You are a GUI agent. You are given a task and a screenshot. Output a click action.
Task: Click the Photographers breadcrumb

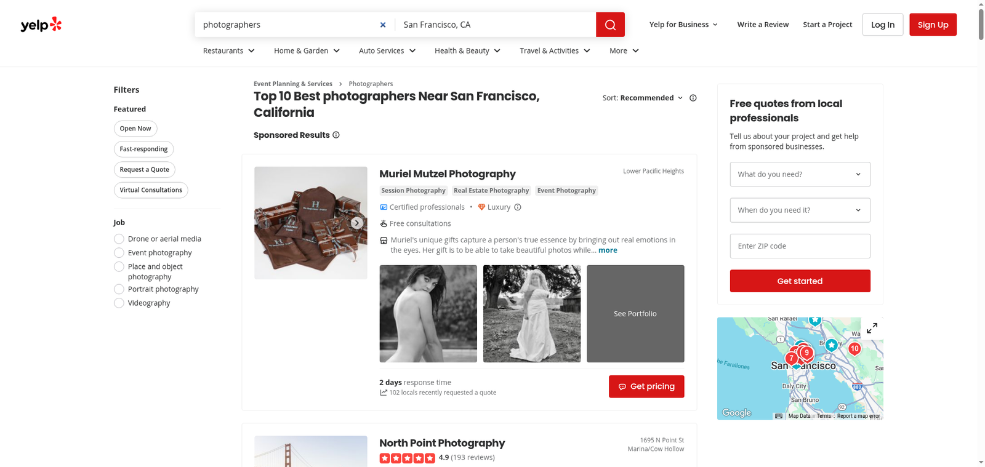click(371, 84)
